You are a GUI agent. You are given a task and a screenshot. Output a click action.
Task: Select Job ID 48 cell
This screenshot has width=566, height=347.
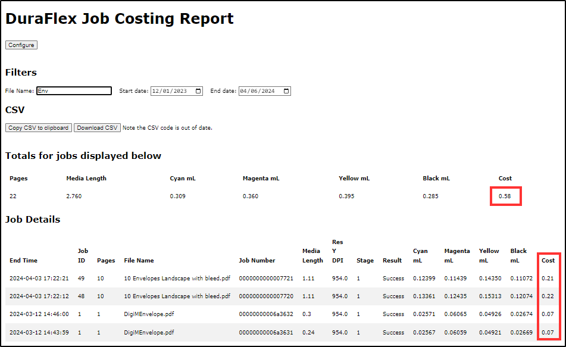tap(81, 296)
